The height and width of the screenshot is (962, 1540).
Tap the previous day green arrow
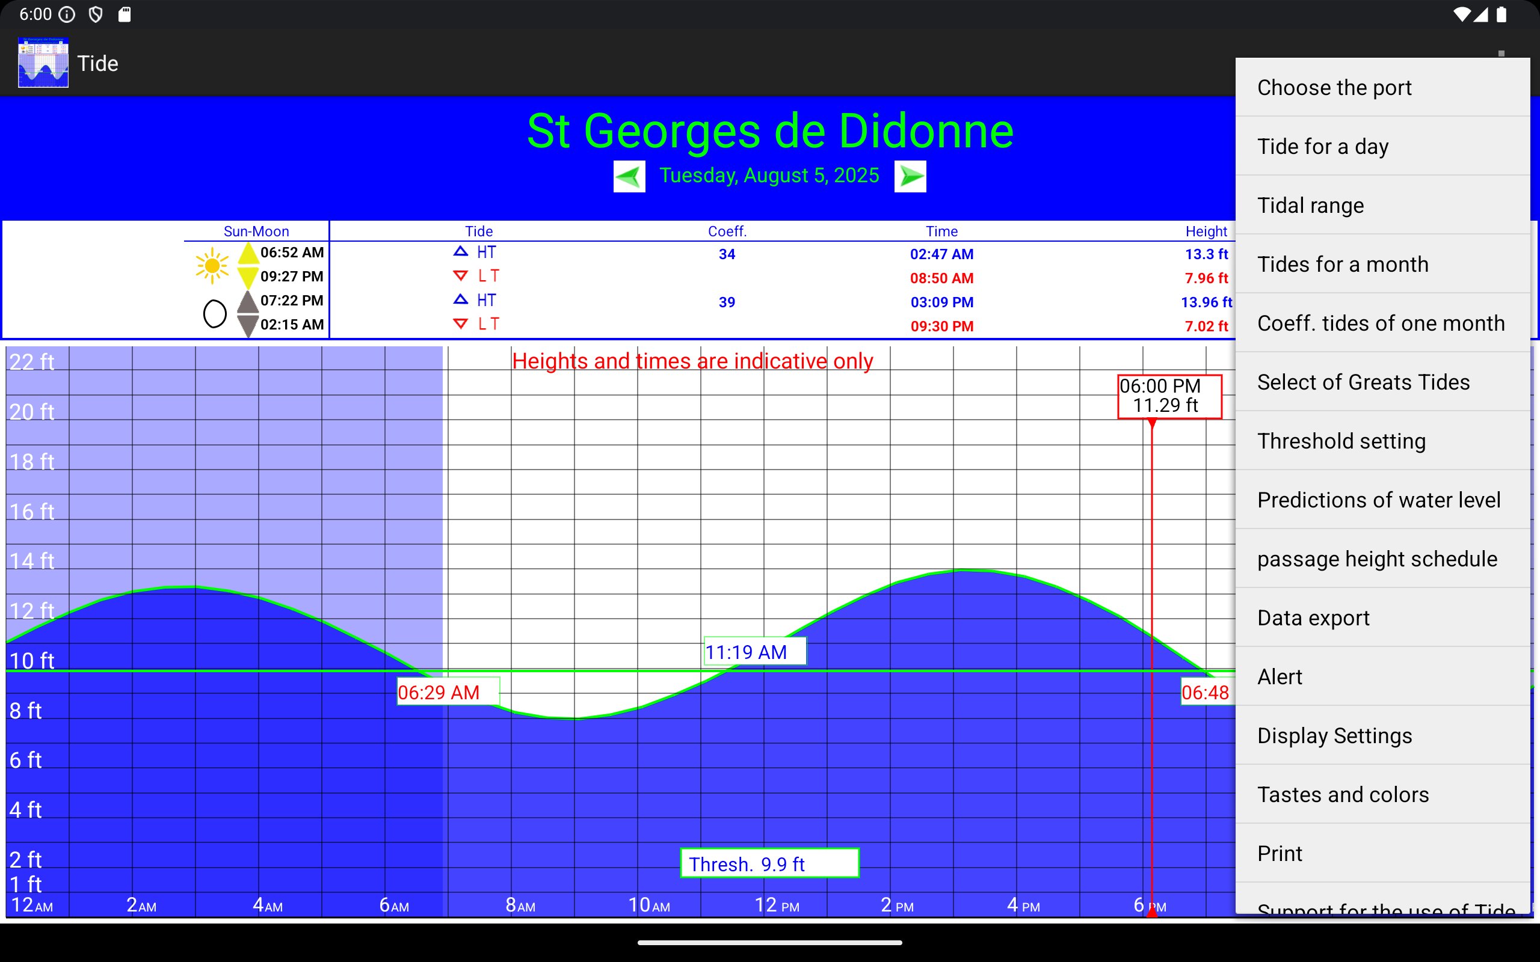[629, 176]
